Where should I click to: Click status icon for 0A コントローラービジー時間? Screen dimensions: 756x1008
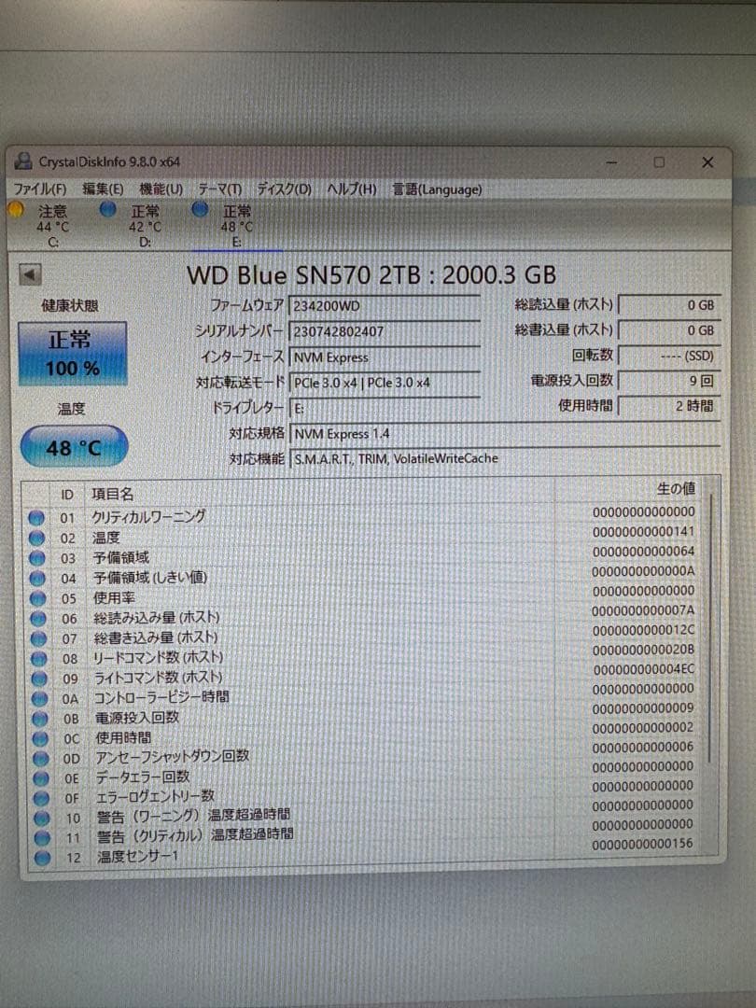tap(40, 699)
